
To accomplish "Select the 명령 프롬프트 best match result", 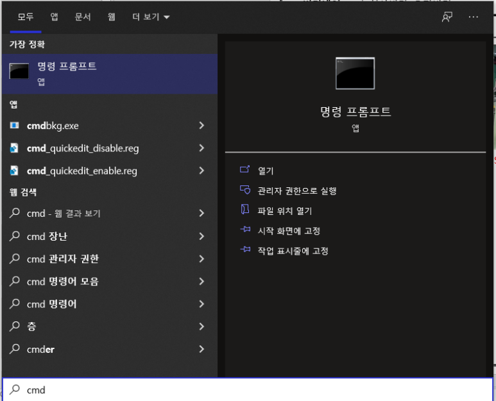I will click(110, 74).
